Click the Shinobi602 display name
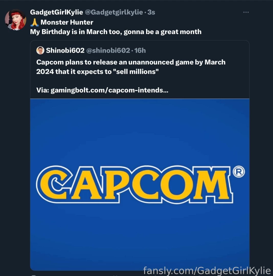273x276 pixels. point(65,50)
